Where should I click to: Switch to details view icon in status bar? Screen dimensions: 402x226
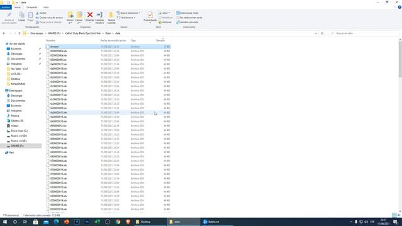394,215
